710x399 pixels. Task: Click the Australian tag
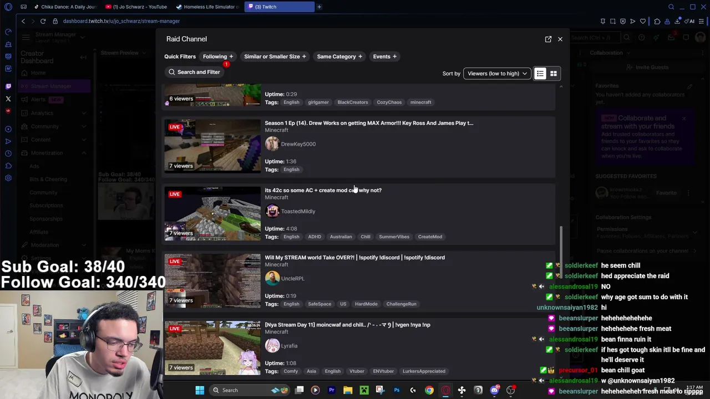point(341,237)
